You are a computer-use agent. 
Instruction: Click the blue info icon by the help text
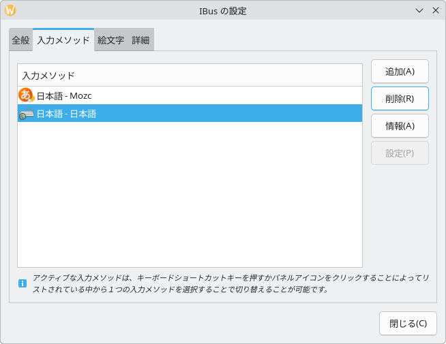pyautogui.click(x=23, y=283)
